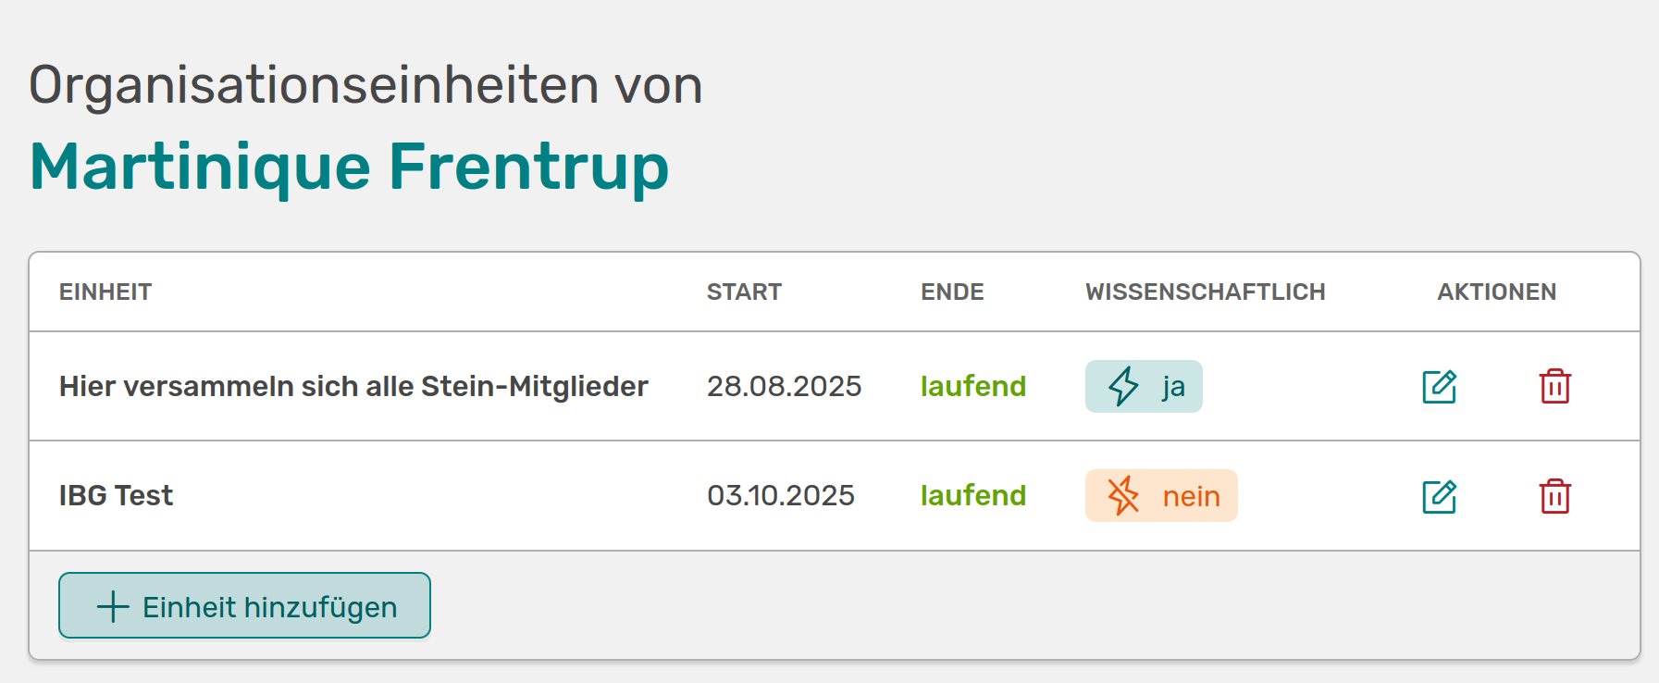Click the lightning icon in 'ja' badge
1659x683 pixels.
coord(1123,387)
